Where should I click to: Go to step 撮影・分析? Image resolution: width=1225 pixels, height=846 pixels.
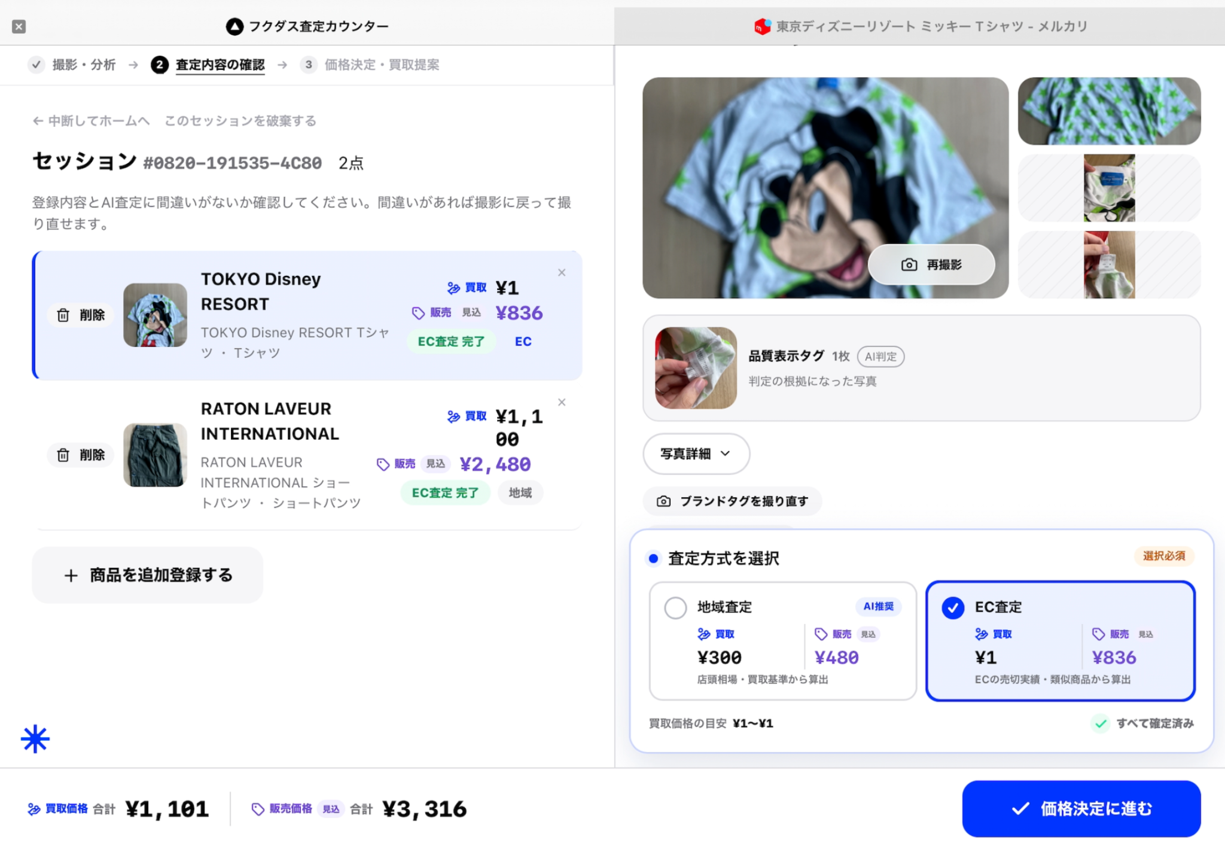click(x=72, y=65)
